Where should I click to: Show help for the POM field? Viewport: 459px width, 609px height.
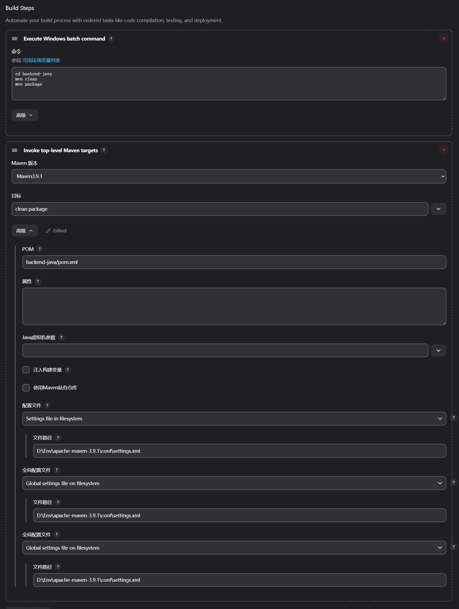coord(40,249)
